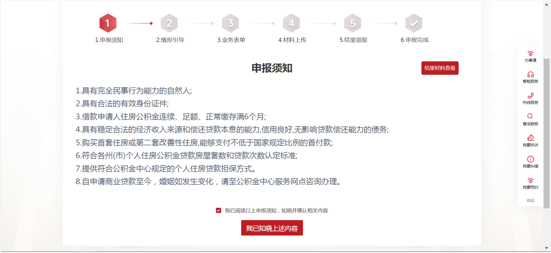The image size is (551, 253).
Task: Click the 1.申报须知 step label
Action: (109, 40)
